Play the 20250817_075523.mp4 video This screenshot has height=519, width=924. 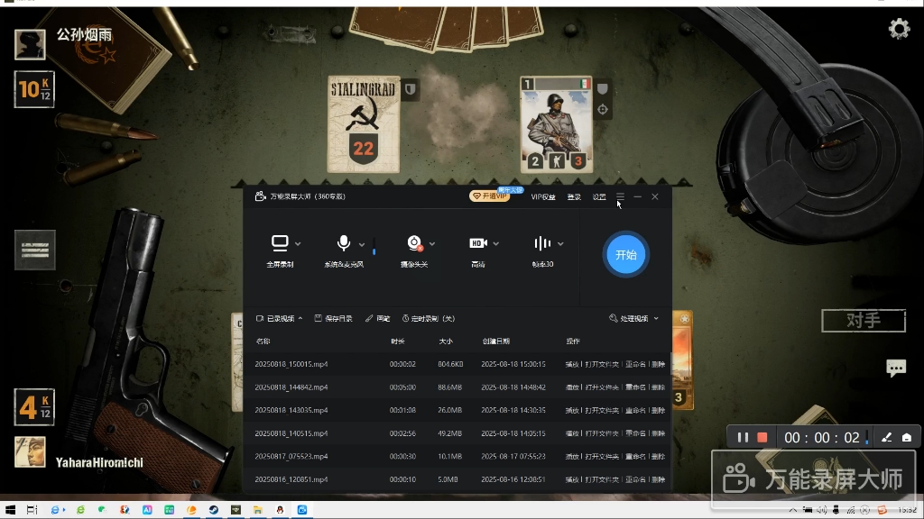coord(571,456)
